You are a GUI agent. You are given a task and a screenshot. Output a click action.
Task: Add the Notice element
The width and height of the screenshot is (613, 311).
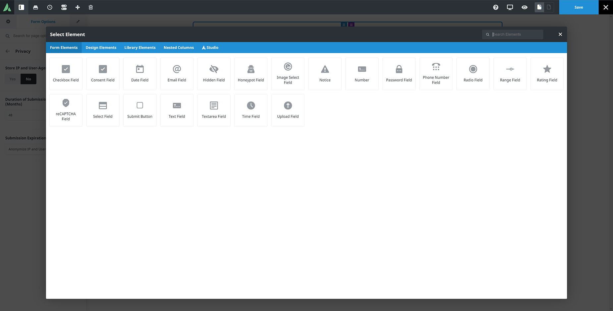pyautogui.click(x=325, y=74)
